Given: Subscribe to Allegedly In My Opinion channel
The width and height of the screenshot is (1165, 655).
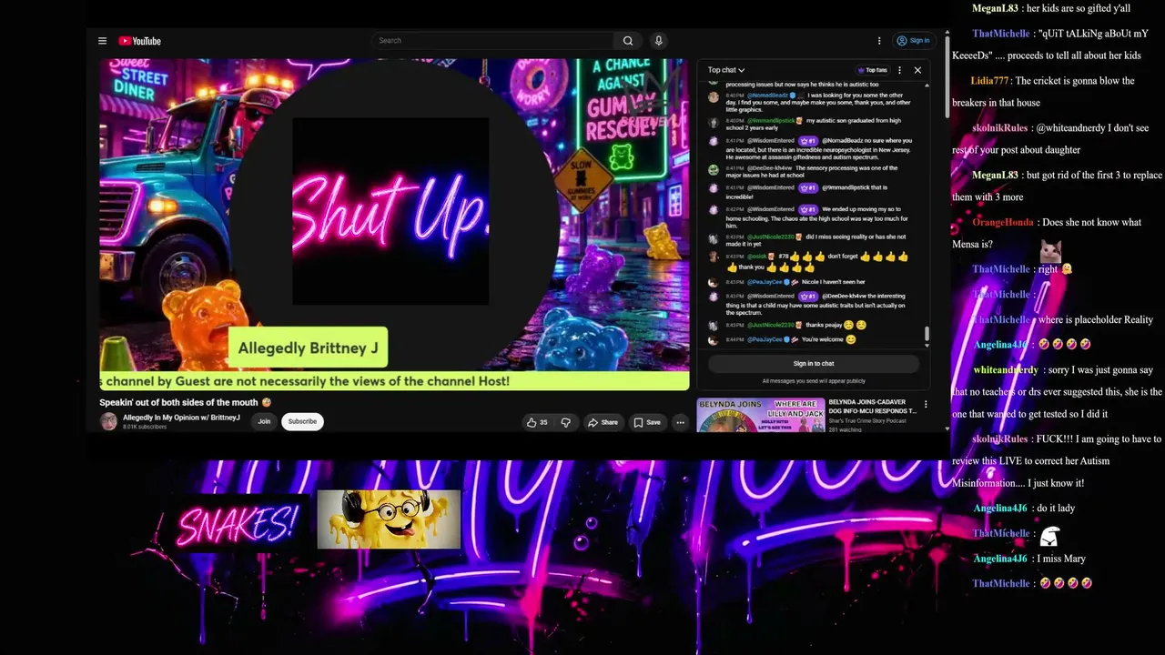Looking at the screenshot, I should (302, 421).
